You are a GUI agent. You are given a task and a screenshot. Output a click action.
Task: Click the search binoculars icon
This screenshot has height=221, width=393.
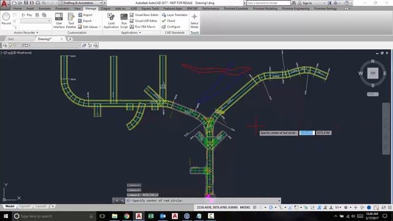pyautogui.click(x=294, y=3)
